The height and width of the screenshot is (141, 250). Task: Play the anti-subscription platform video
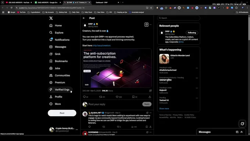point(117,68)
